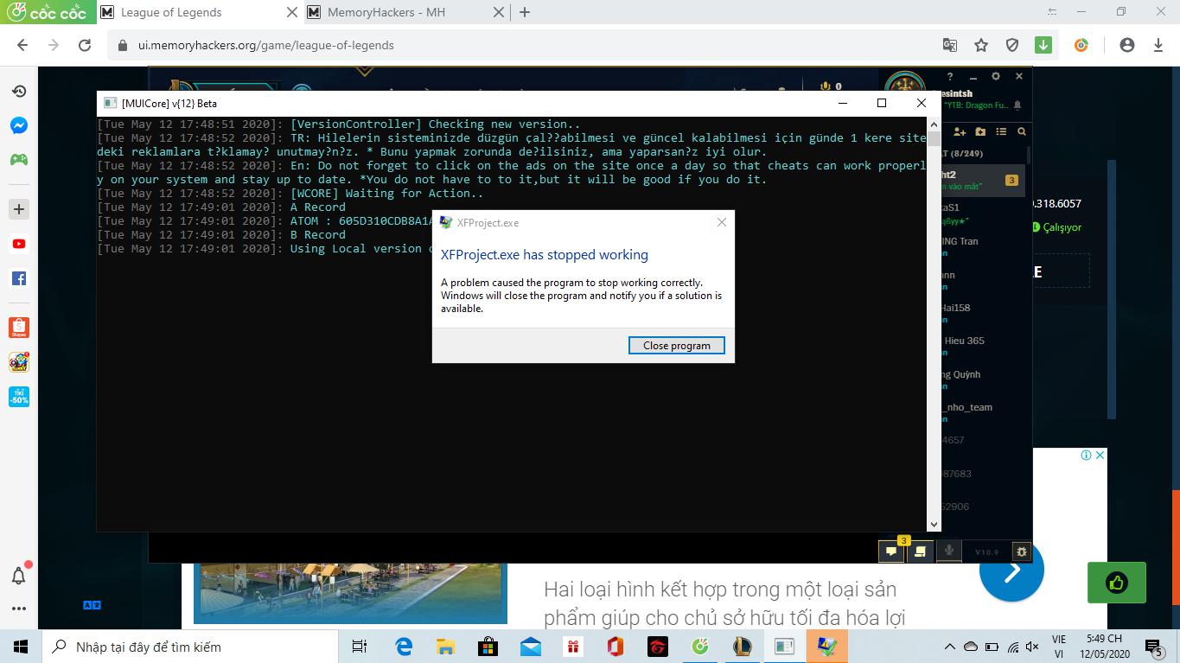Screen dimensions: 1180x663
Task: Click the Windows taskbar search box
Action: pos(190,647)
